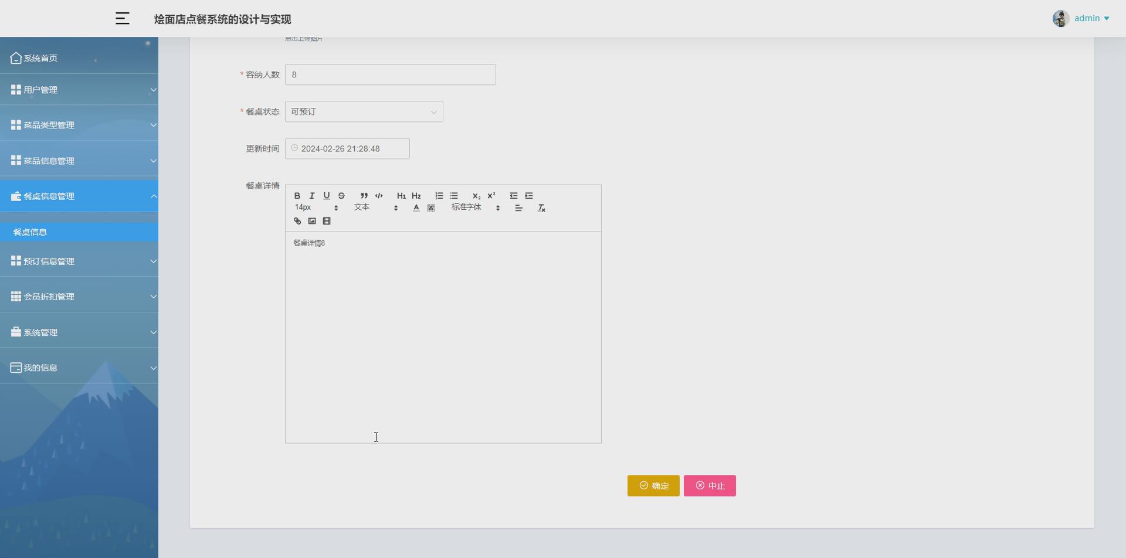Image resolution: width=1126 pixels, height=558 pixels.
Task: Click the admin avatar picture
Action: click(1061, 19)
